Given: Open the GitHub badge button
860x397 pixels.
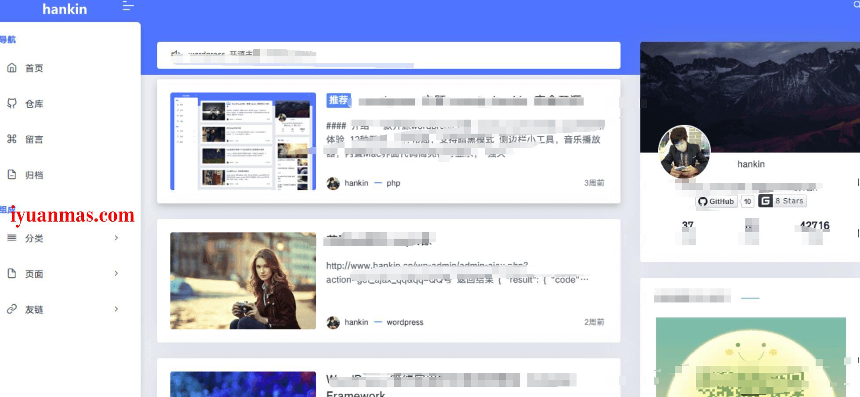Looking at the screenshot, I should 716,201.
